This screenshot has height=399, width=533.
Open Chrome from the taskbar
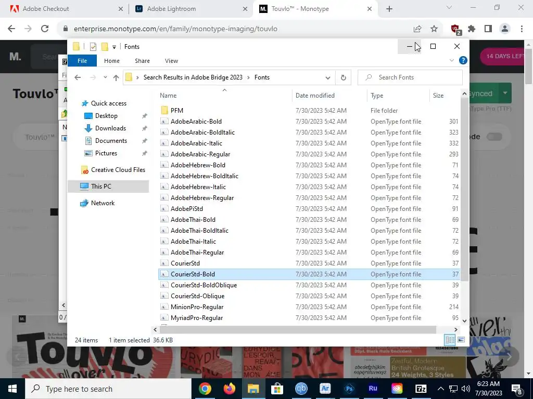205,389
